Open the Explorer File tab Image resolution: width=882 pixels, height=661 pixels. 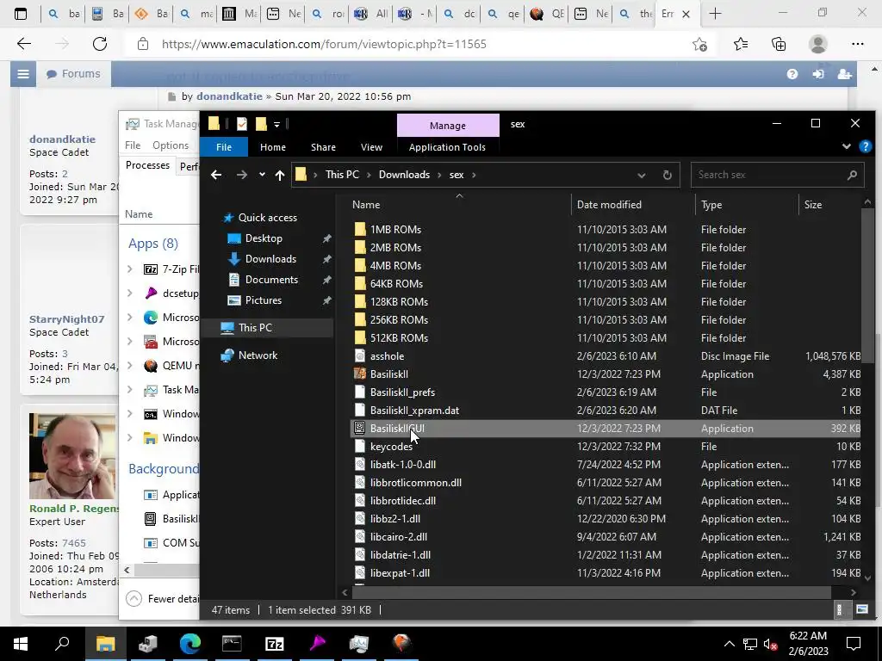224,146
